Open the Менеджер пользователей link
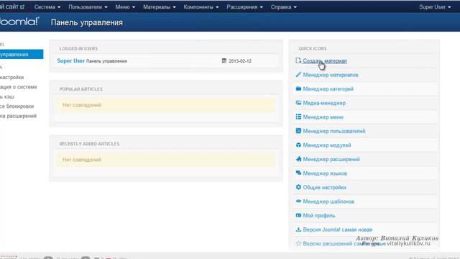Image resolution: width=460 pixels, height=259 pixels. (334, 131)
